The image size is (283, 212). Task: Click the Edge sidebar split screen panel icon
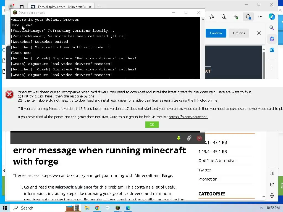pyautogui.click(x=272, y=173)
